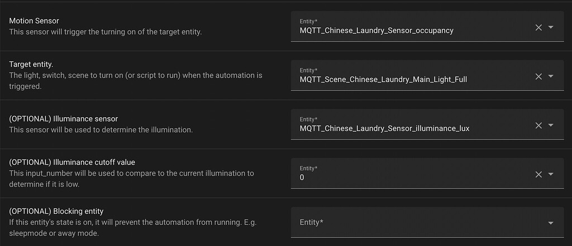
Task: Expand the Illuminance sensor dropdown arrow
Action: click(x=551, y=126)
